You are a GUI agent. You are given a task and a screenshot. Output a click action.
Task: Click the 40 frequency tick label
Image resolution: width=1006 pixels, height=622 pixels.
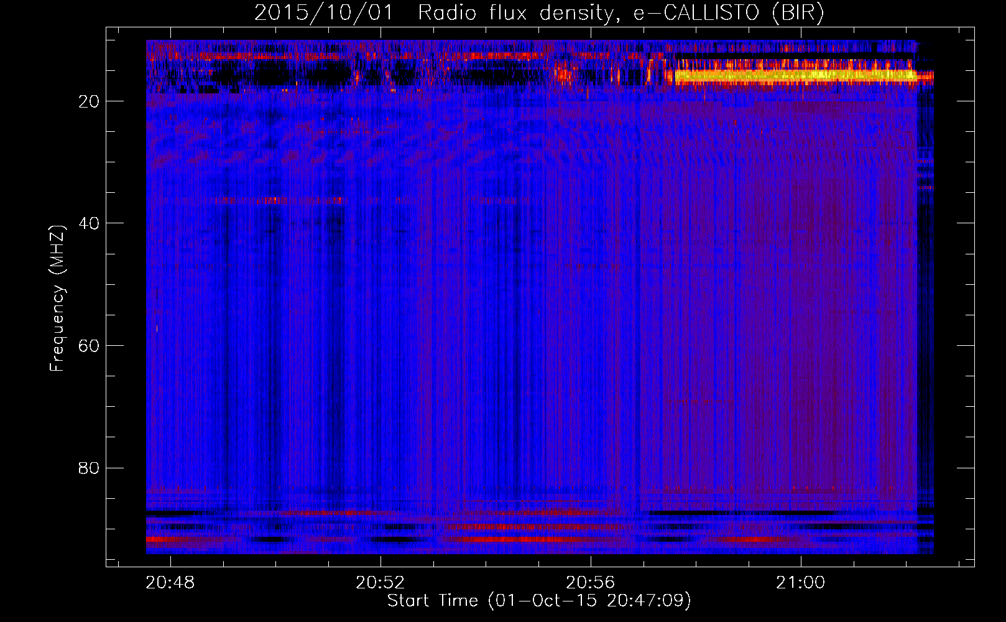click(89, 223)
